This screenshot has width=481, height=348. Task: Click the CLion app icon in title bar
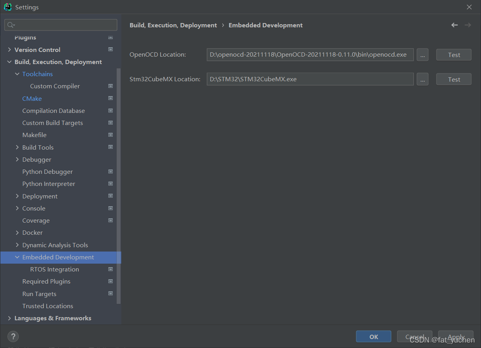click(x=7, y=7)
